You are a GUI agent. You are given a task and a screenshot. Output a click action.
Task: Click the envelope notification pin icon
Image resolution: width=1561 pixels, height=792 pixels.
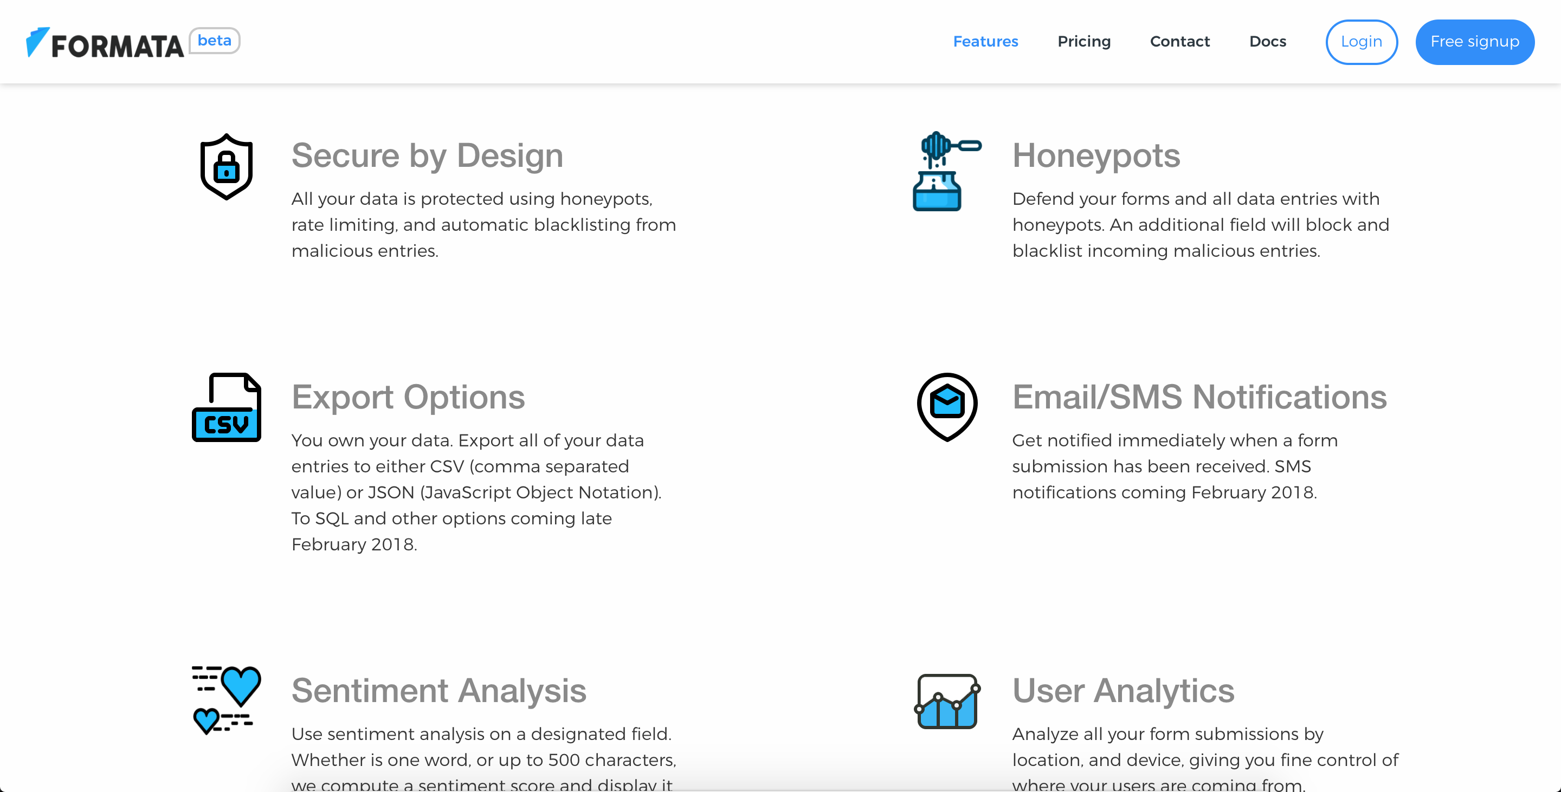(x=946, y=406)
